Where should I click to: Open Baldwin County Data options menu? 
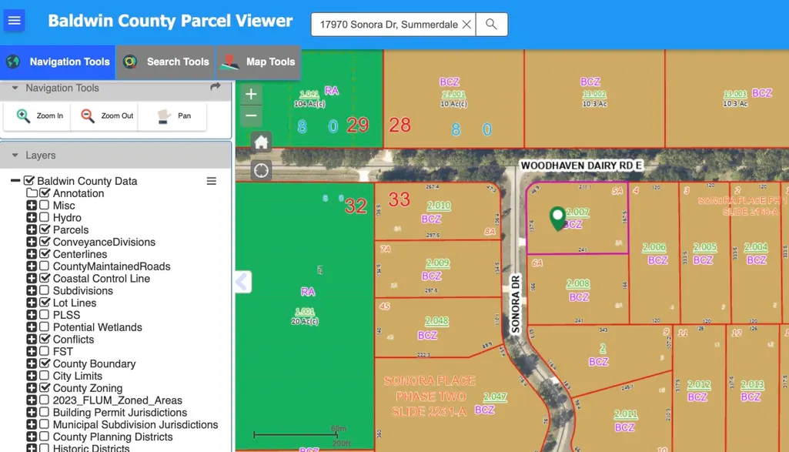pyautogui.click(x=212, y=181)
